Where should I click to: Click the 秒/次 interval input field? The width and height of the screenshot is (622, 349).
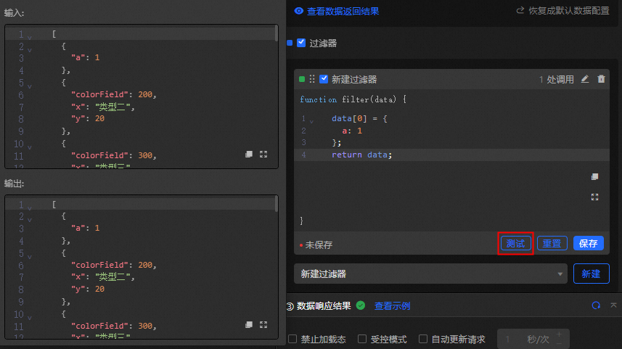[x=533, y=339]
